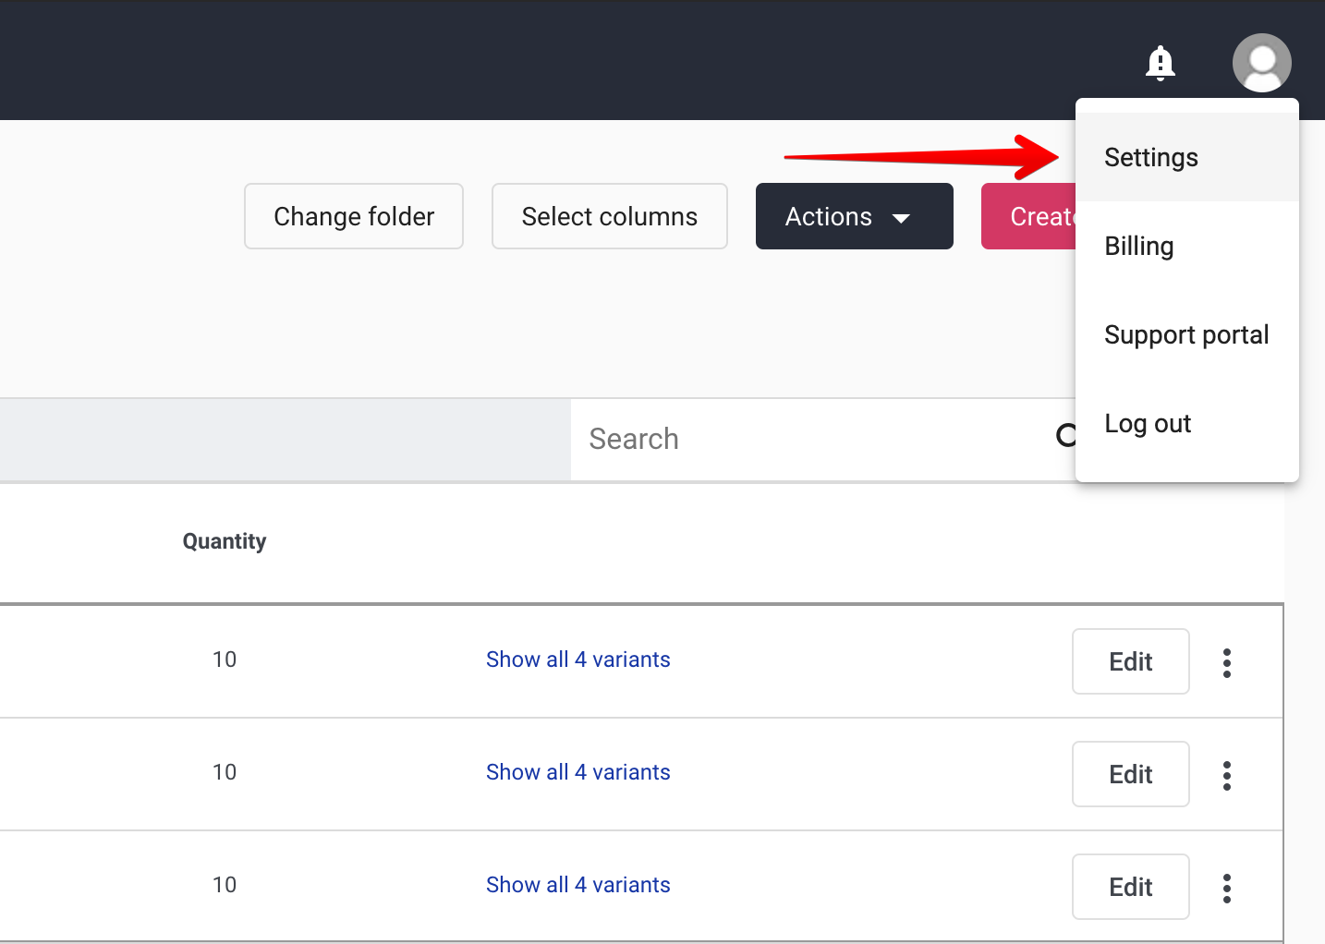1325x944 pixels.
Task: Click the search magnifier icon
Action: tap(1066, 435)
